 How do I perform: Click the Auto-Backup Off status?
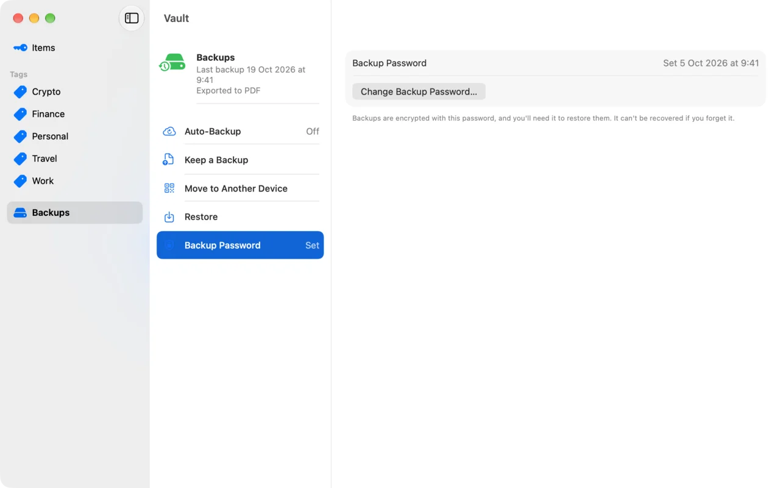tap(313, 131)
